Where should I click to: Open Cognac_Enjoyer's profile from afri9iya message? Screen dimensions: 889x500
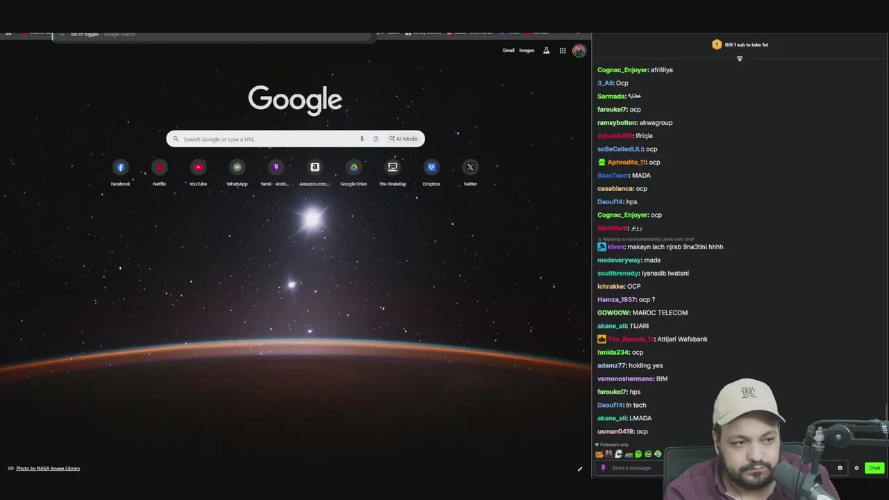[622, 70]
